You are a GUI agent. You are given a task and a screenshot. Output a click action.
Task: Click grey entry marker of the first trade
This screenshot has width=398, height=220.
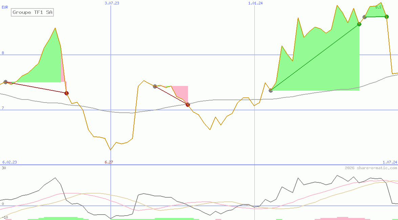[5, 82]
